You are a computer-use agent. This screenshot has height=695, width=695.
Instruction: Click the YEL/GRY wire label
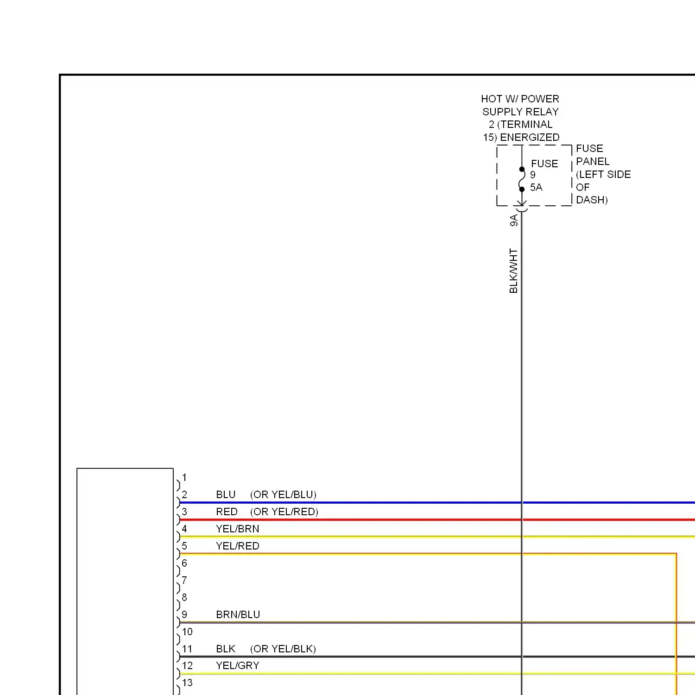tap(237, 666)
